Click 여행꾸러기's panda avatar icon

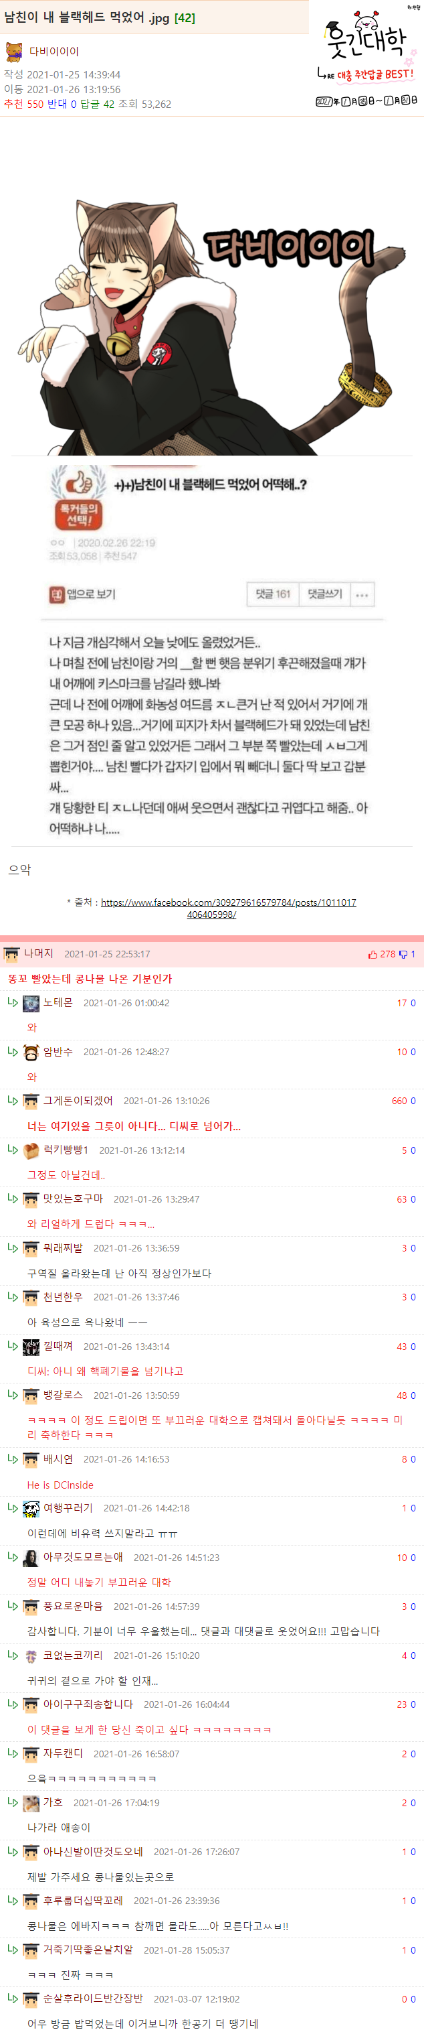pos(31,1508)
